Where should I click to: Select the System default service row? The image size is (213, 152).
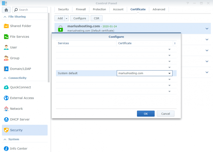coord(116,73)
